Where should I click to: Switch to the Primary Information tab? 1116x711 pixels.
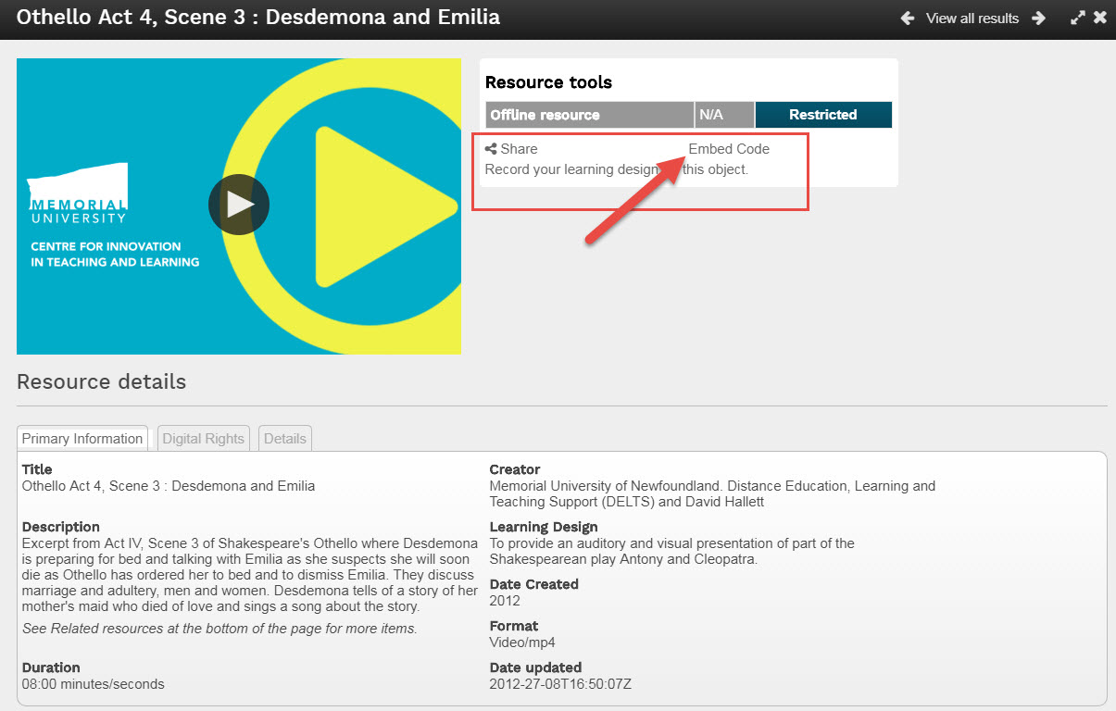pyautogui.click(x=82, y=439)
